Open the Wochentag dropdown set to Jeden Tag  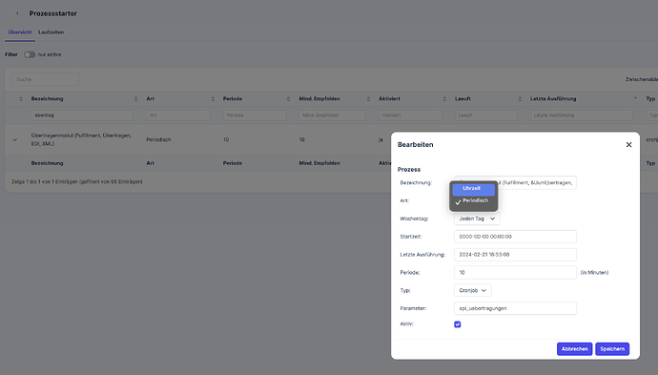coord(477,219)
